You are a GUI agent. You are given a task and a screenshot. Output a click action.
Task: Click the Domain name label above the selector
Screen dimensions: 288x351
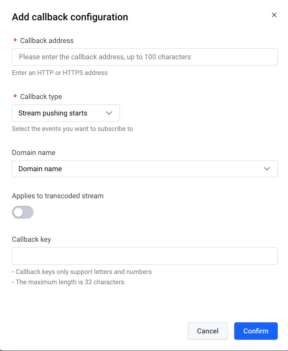pos(34,153)
